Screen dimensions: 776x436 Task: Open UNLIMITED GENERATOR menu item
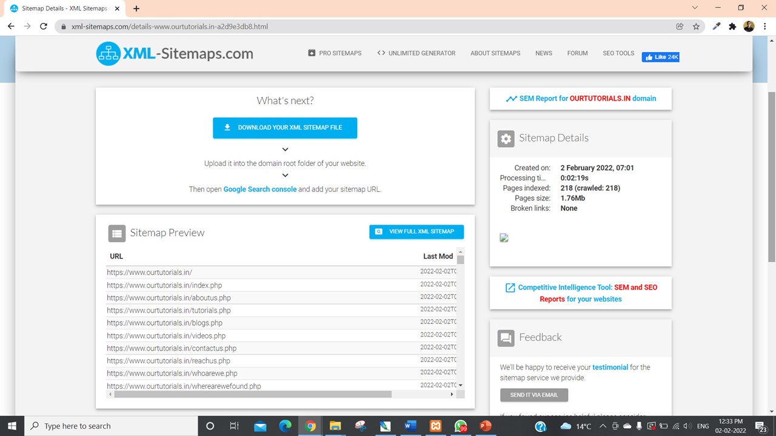(416, 53)
